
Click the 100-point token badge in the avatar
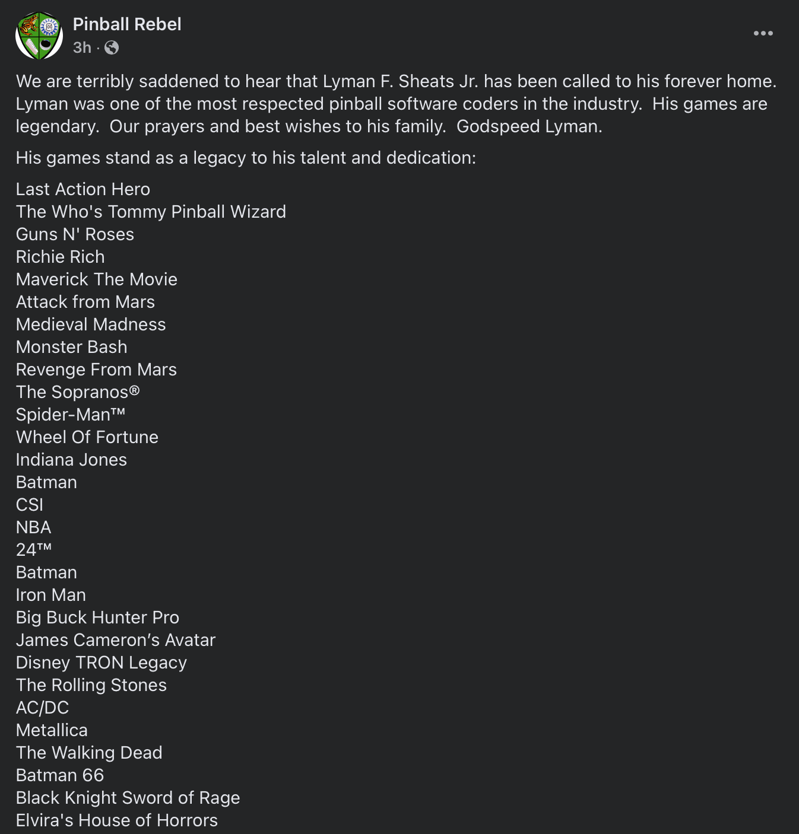49,26
